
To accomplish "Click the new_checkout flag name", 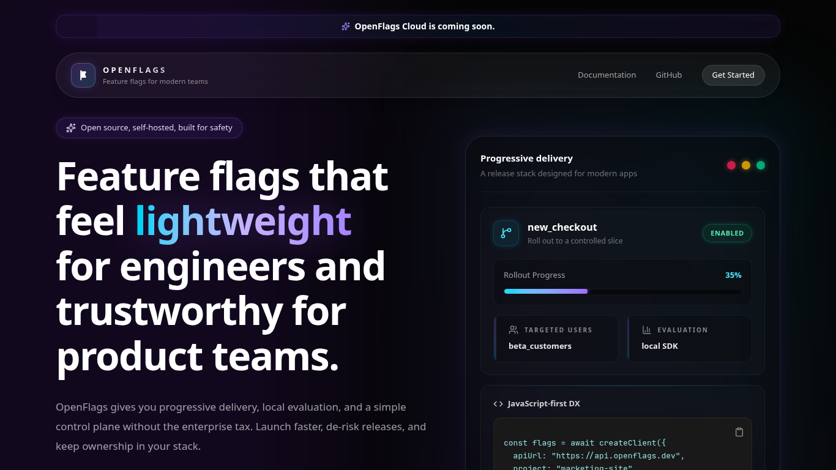I will (562, 227).
